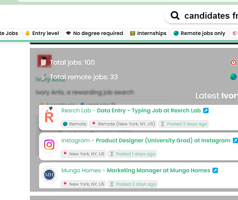
Task: Open Product Designer (University Grad) at Instagram
Action: pos(163,141)
